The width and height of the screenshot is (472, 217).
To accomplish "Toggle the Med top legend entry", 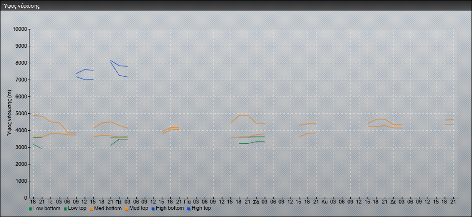I will click(x=136, y=208).
